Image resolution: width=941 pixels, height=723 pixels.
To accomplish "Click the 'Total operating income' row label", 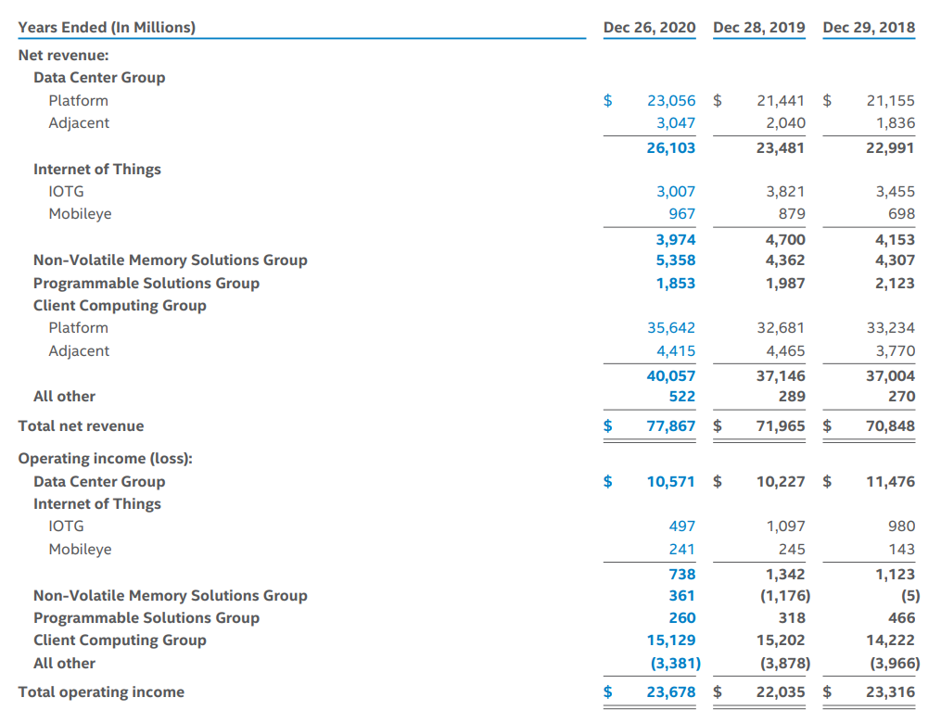I will click(x=101, y=691).
